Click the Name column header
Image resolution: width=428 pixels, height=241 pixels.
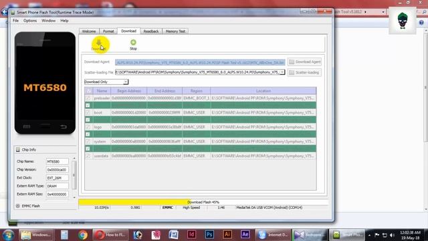click(102, 91)
